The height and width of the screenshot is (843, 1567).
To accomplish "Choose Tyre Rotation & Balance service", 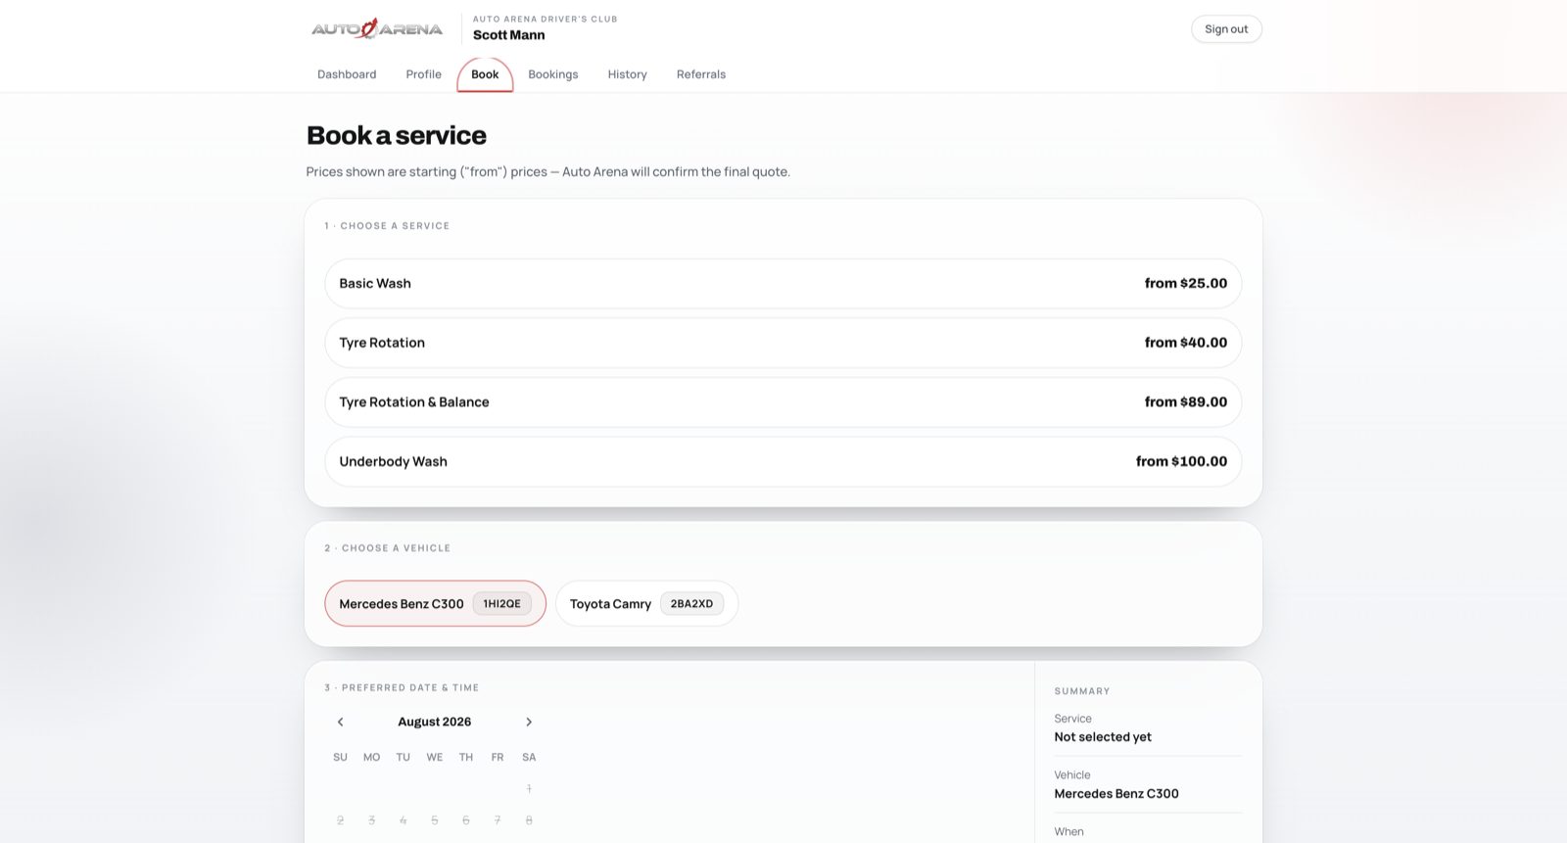I will (783, 402).
